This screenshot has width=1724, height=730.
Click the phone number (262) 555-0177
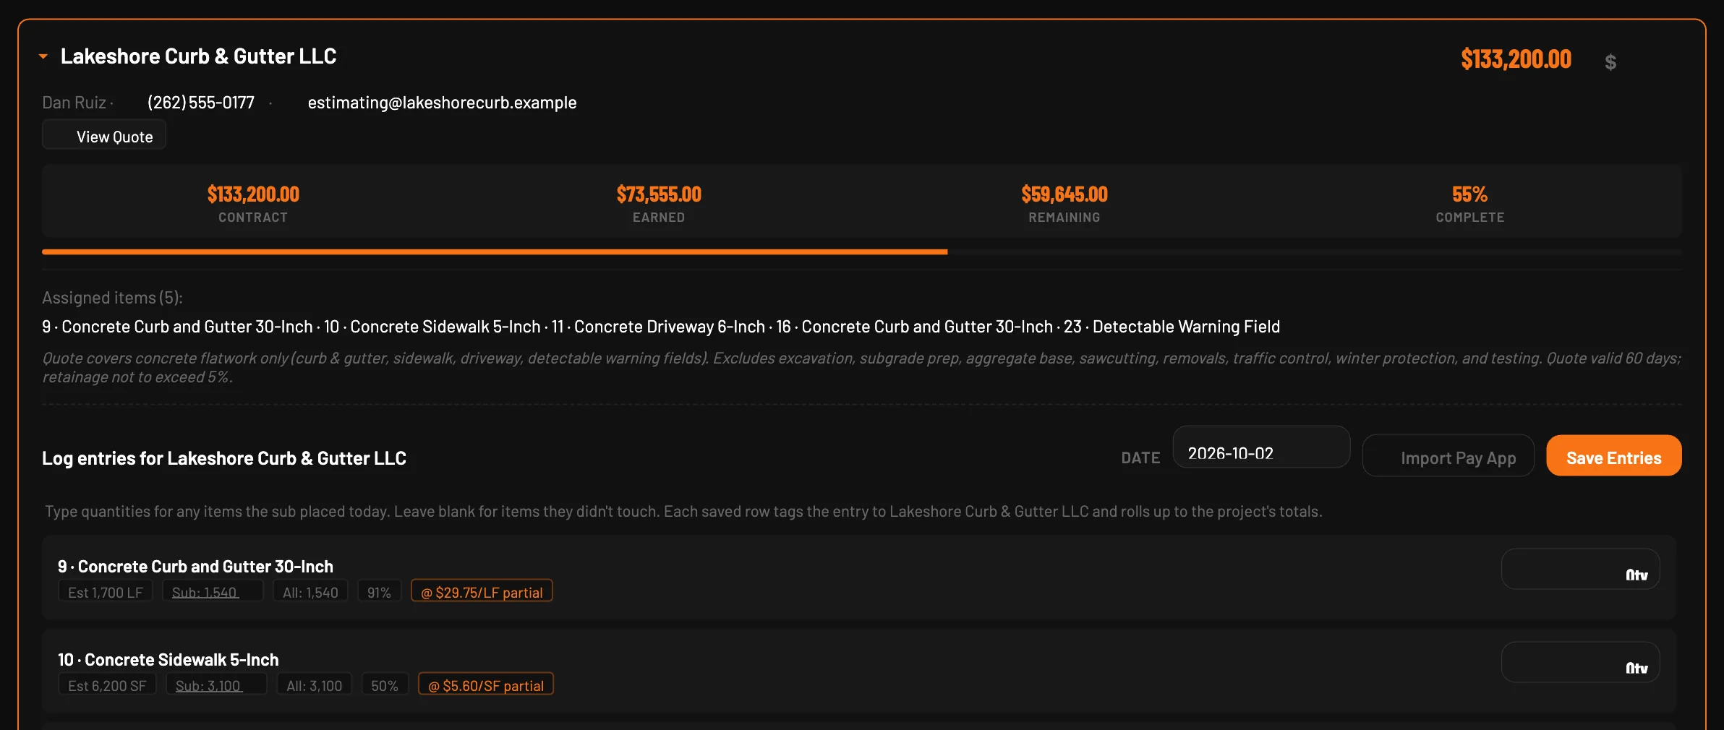pos(201,103)
